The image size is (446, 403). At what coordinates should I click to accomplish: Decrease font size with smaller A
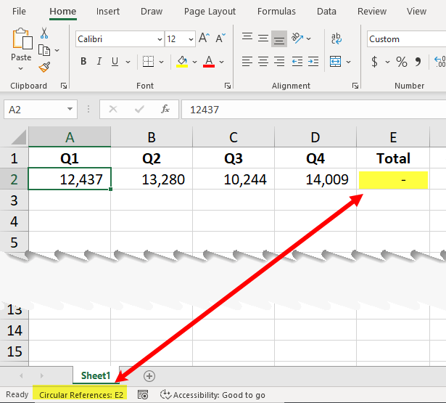[x=220, y=38]
